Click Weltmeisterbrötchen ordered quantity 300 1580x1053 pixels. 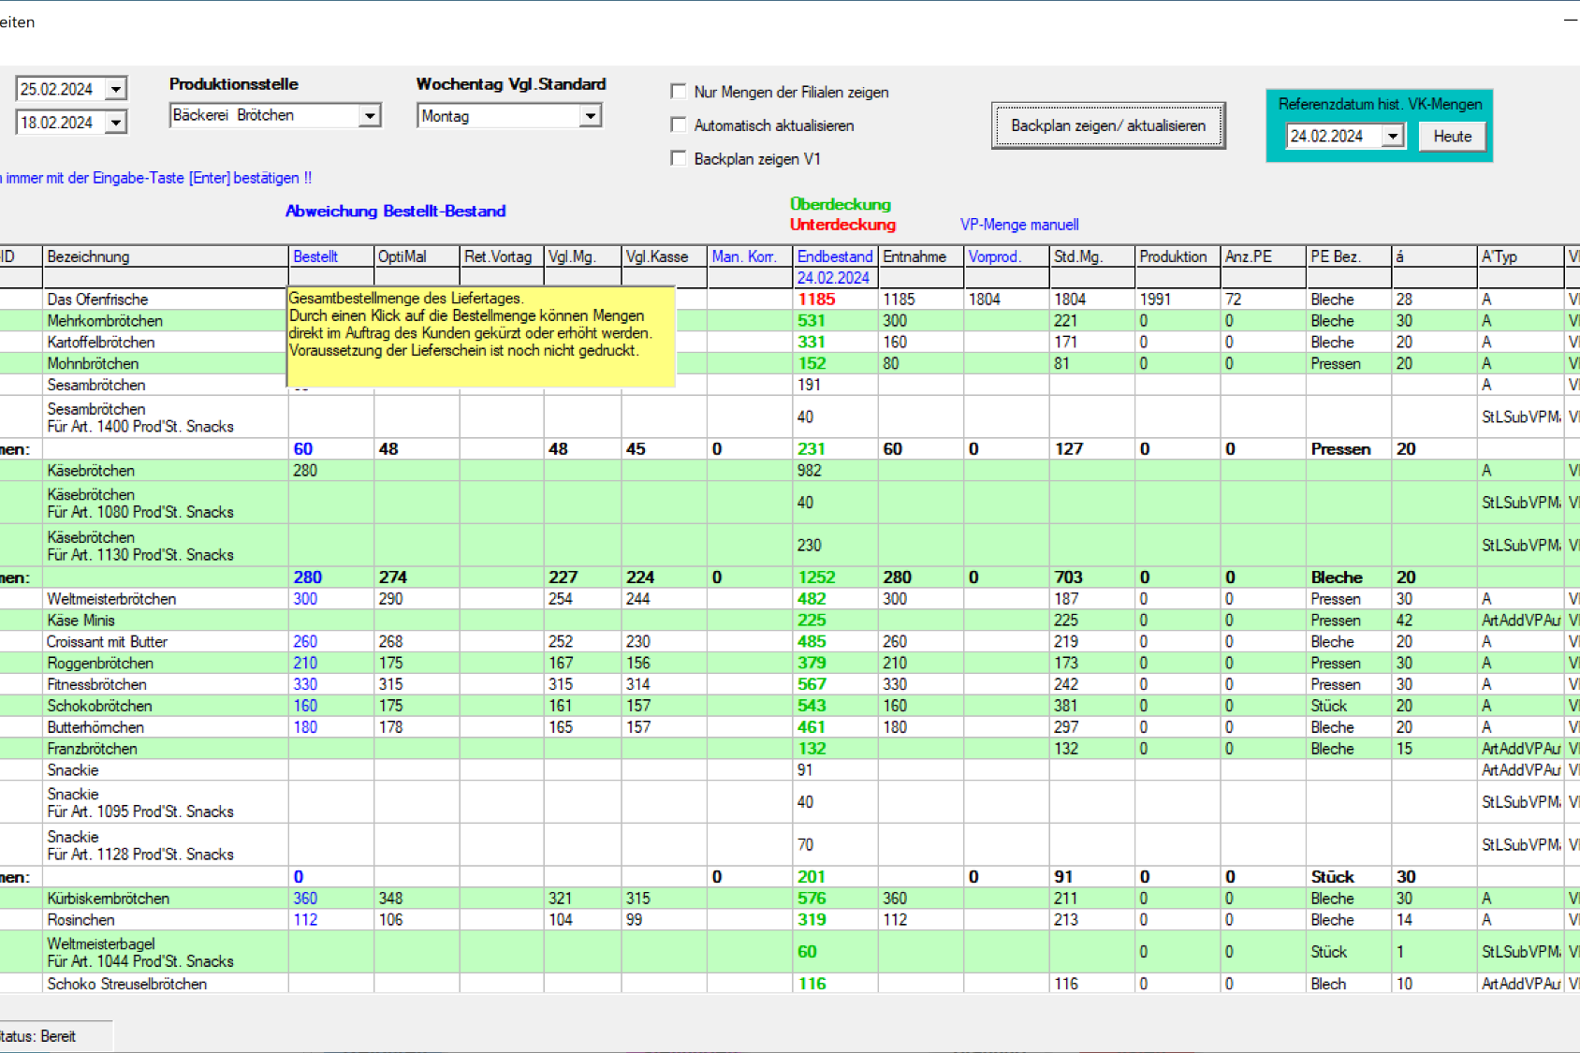coord(305,599)
